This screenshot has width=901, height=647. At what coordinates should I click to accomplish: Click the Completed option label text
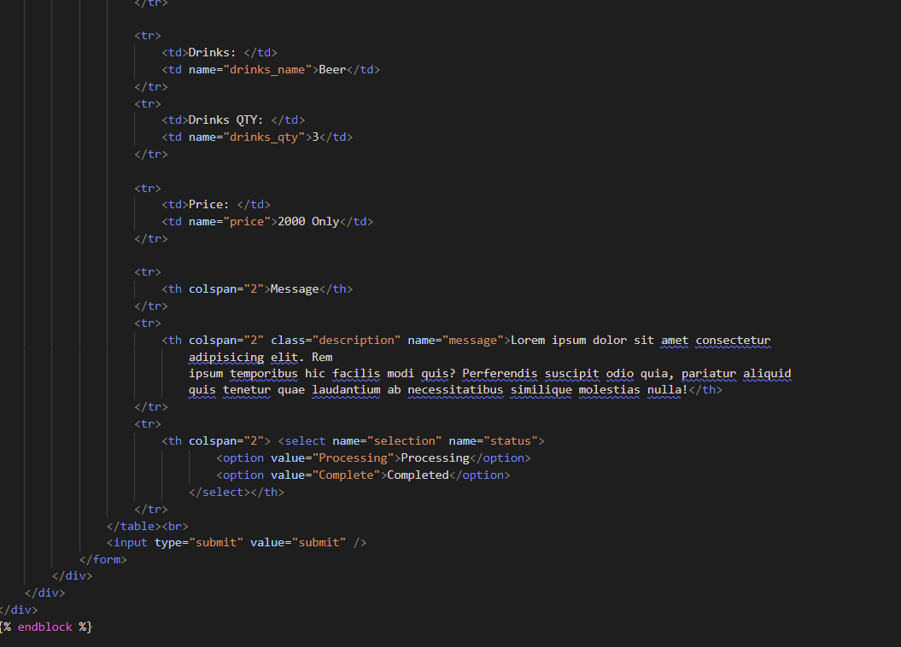coord(418,475)
